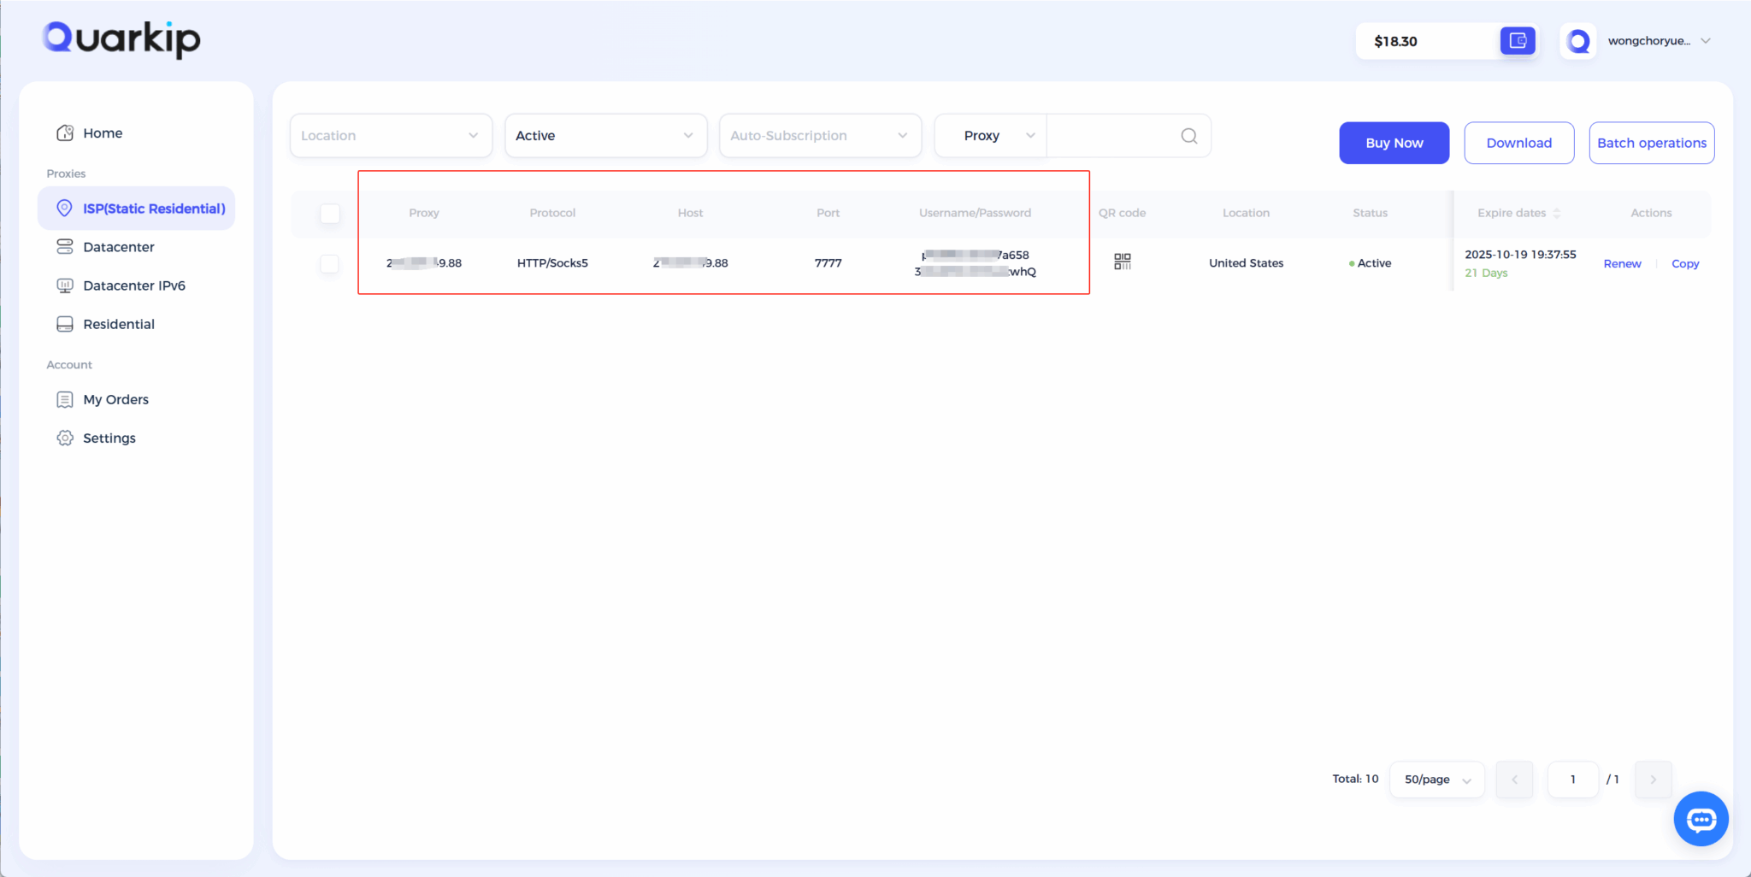Open the My Orders page
This screenshot has width=1751, height=877.
(114, 399)
